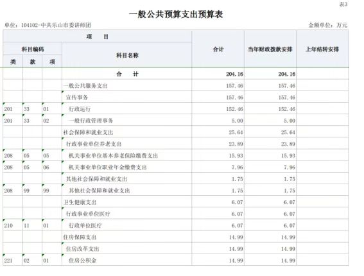Select the 机关事业单位职业年金缴费支出 cell
The image size is (364, 276).
coord(127,167)
